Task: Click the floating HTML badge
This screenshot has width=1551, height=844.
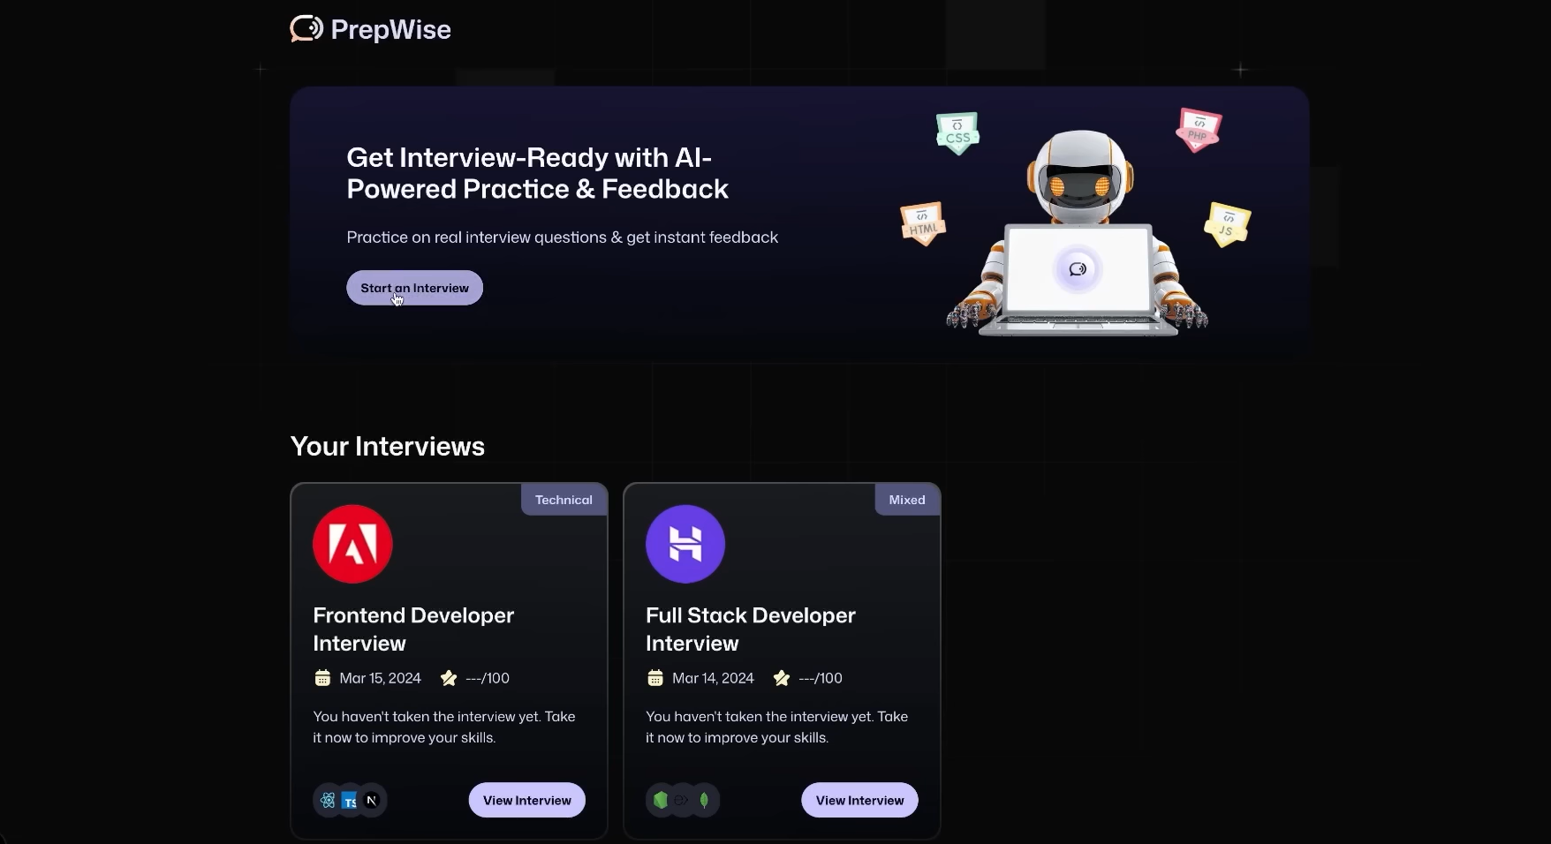Action: coord(923,224)
